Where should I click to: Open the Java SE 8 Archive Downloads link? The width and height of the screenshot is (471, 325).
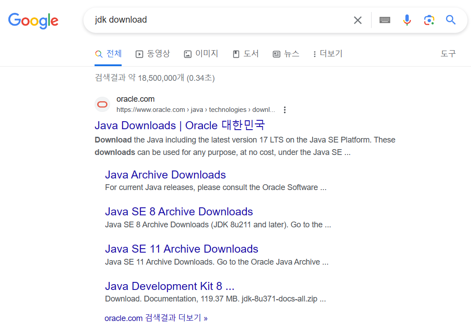(179, 211)
